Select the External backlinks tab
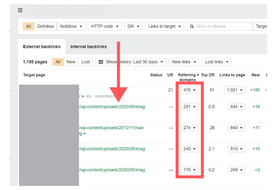This screenshot has width=277, height=190. coord(42,47)
